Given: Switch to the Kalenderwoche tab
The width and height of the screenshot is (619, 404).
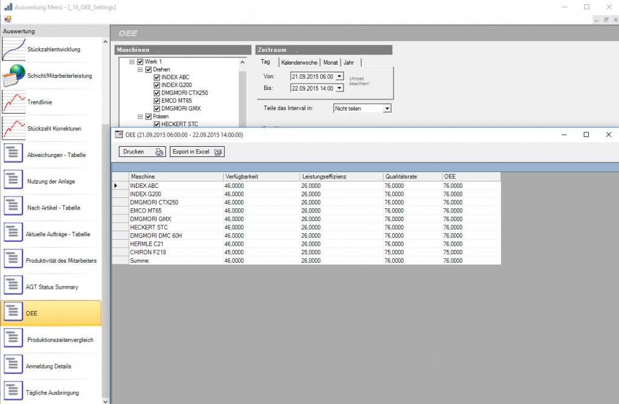Looking at the screenshot, I should (x=299, y=62).
